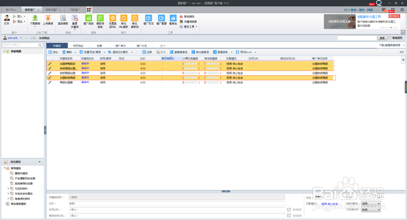Click the 上传更新 orange upload icon
Image resolution: width=407 pixels, height=220 pixels.
pos(48,18)
